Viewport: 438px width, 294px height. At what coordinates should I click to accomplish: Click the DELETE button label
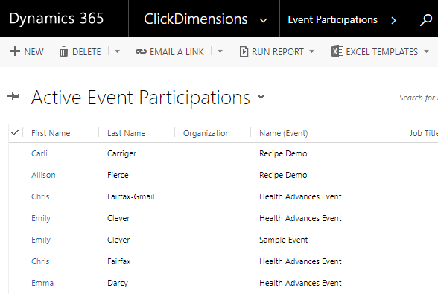pyautogui.click(x=86, y=52)
